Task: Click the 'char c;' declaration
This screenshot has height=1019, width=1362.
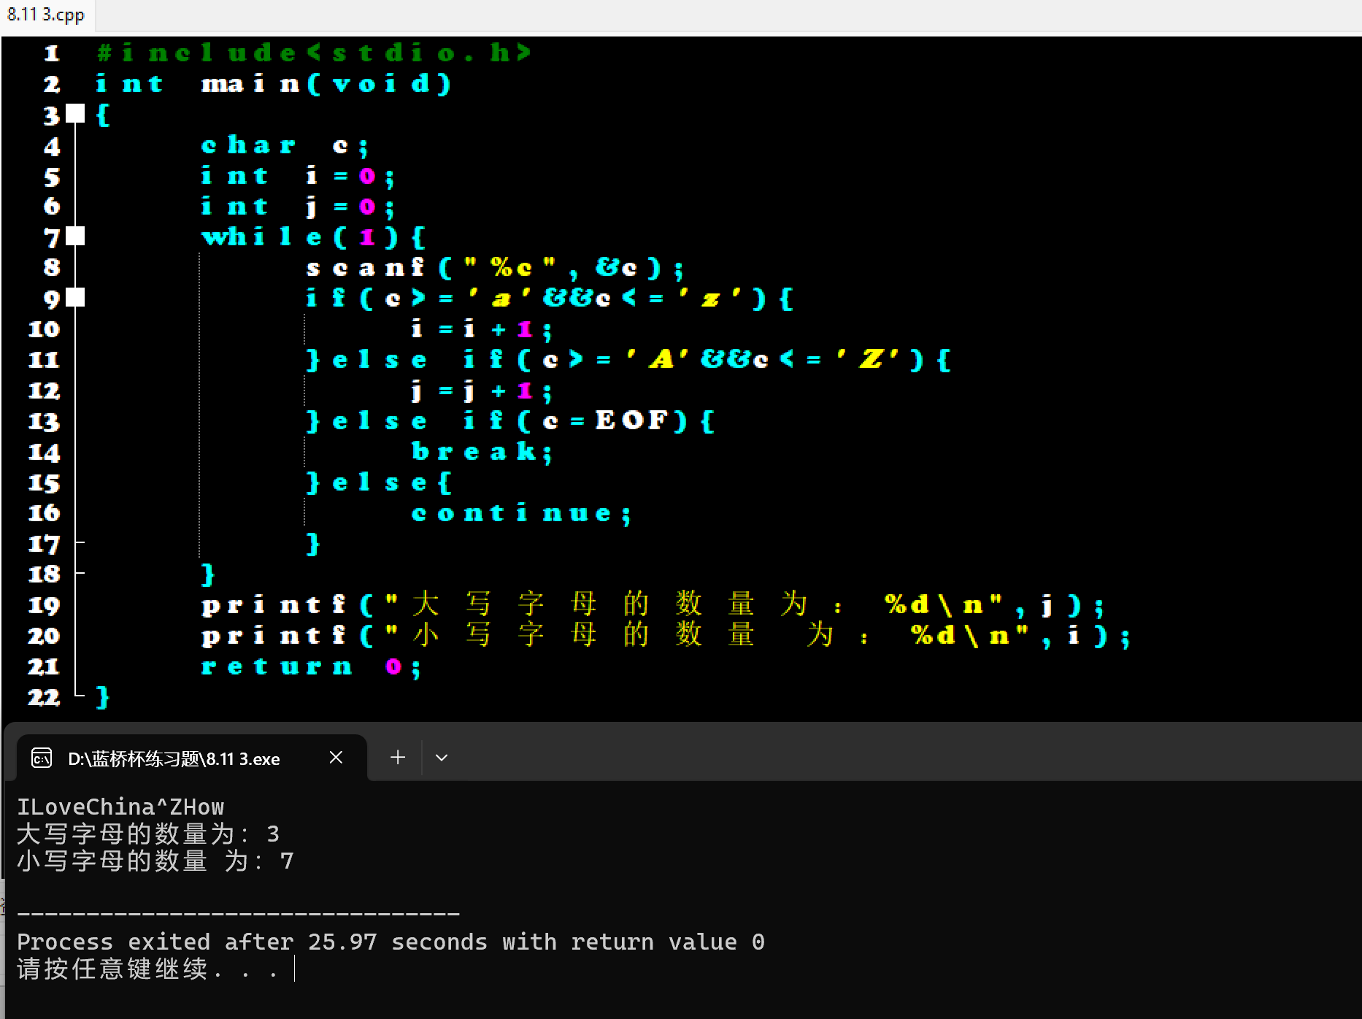Action: point(285,145)
